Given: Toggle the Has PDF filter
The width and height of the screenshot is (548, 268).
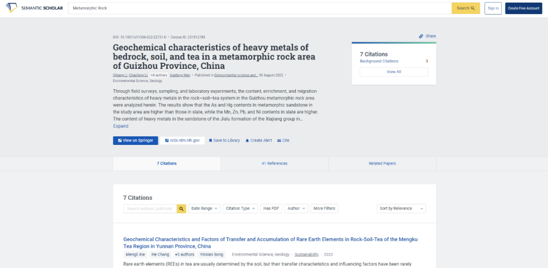Looking at the screenshot, I should tap(271, 208).
